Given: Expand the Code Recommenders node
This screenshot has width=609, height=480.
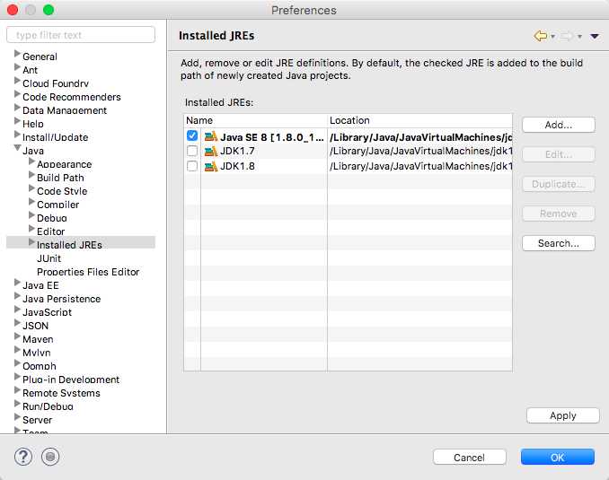Looking at the screenshot, I should point(17,94).
